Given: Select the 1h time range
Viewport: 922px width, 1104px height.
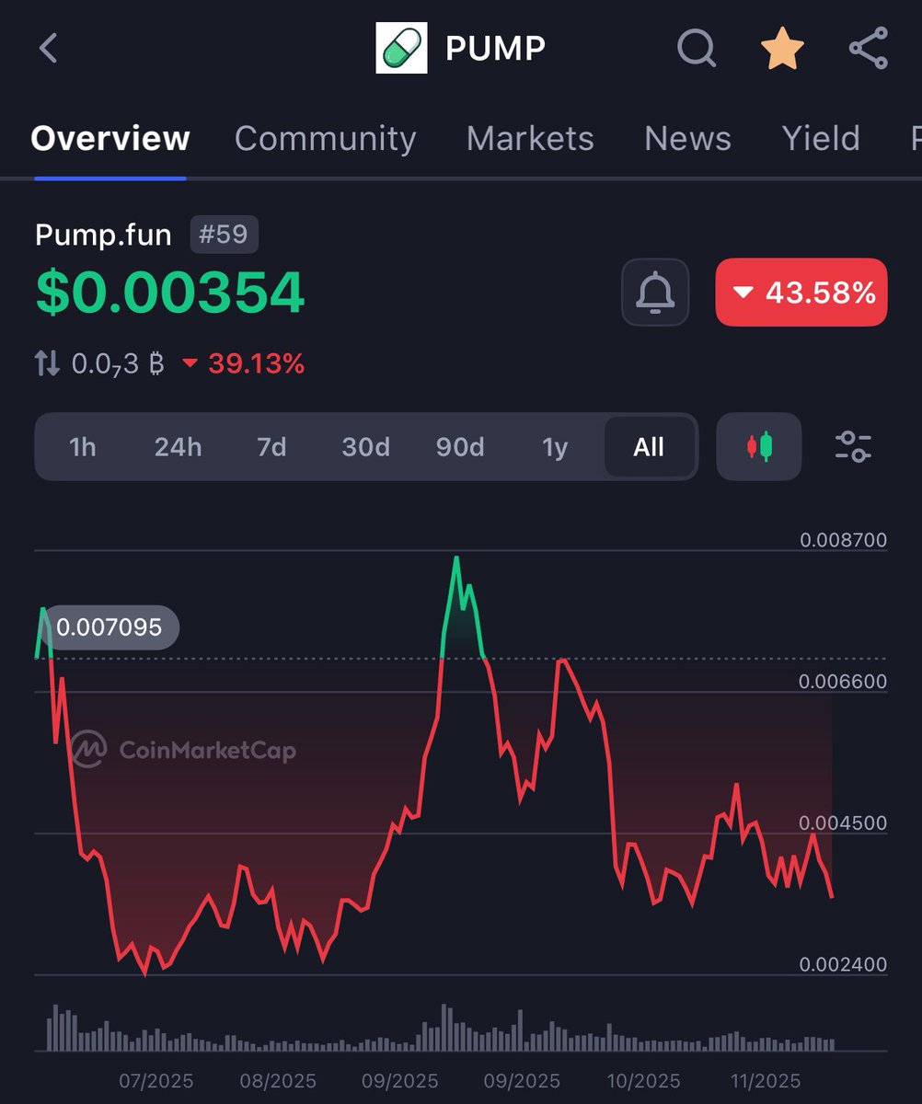Looking at the screenshot, I should coord(83,447).
